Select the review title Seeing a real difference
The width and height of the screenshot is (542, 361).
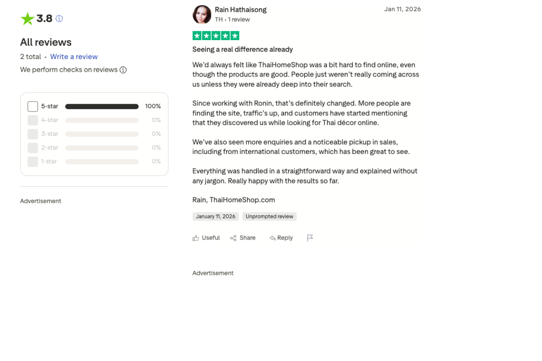coord(243,49)
